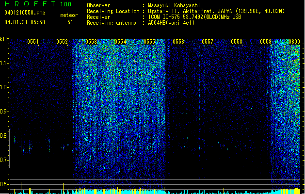Click the 0555 time marker
Image resolution: width=305 pixels, height=194 pixels.
pyautogui.click(x=149, y=42)
